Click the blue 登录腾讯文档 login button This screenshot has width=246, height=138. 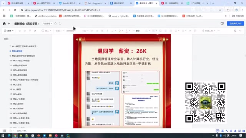(235, 23)
